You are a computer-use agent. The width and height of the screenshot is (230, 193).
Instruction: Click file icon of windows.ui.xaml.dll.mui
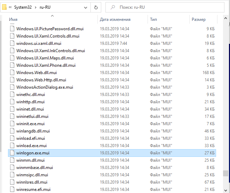coord(12,43)
